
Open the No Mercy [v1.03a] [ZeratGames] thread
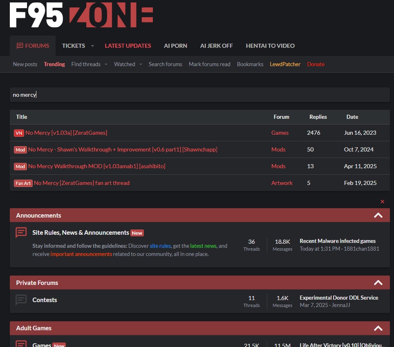(x=66, y=133)
